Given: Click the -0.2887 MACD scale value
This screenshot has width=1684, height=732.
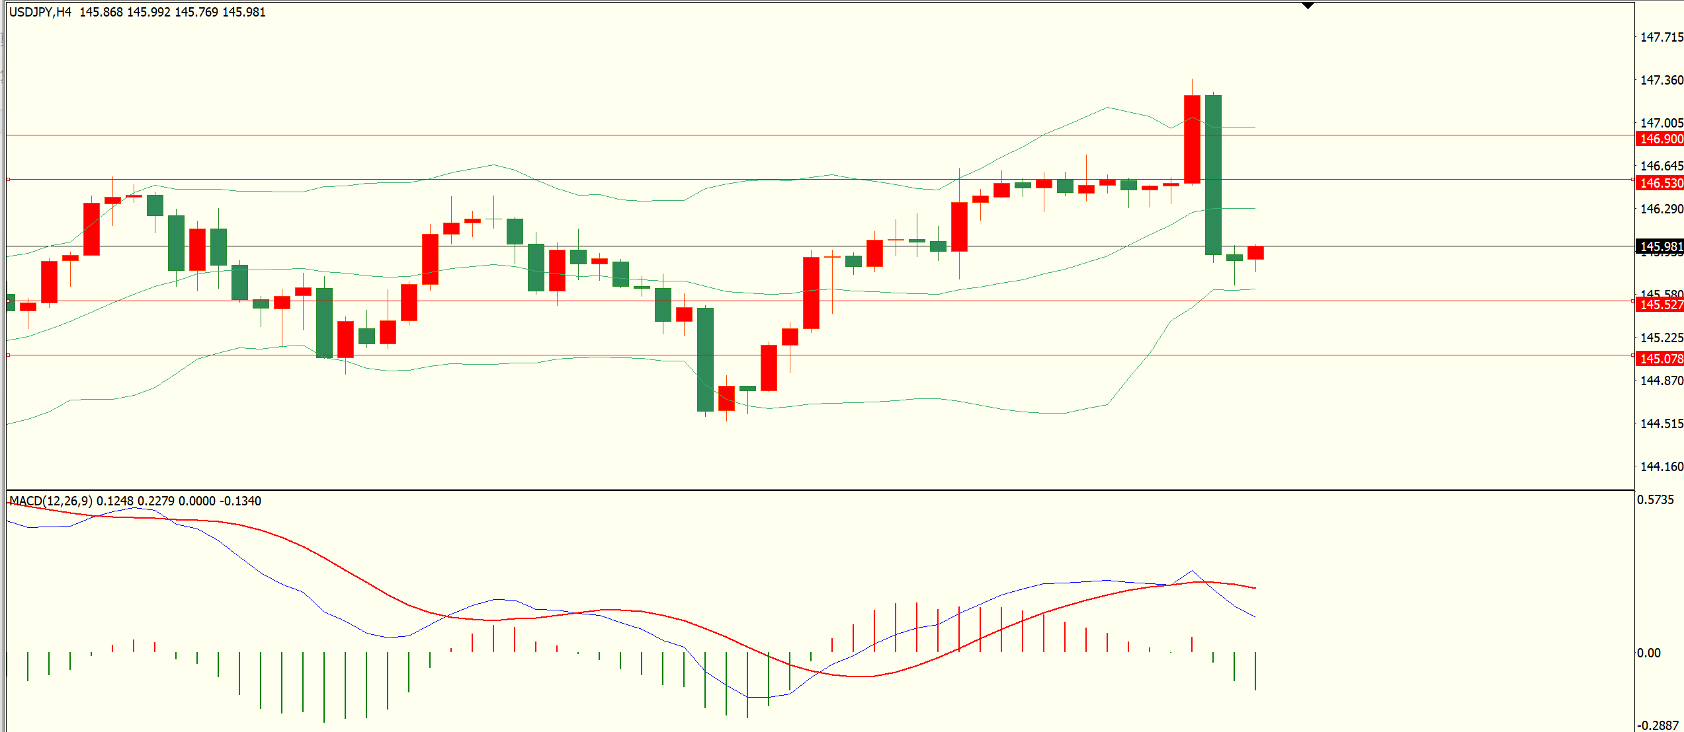Looking at the screenshot, I should [x=1658, y=725].
